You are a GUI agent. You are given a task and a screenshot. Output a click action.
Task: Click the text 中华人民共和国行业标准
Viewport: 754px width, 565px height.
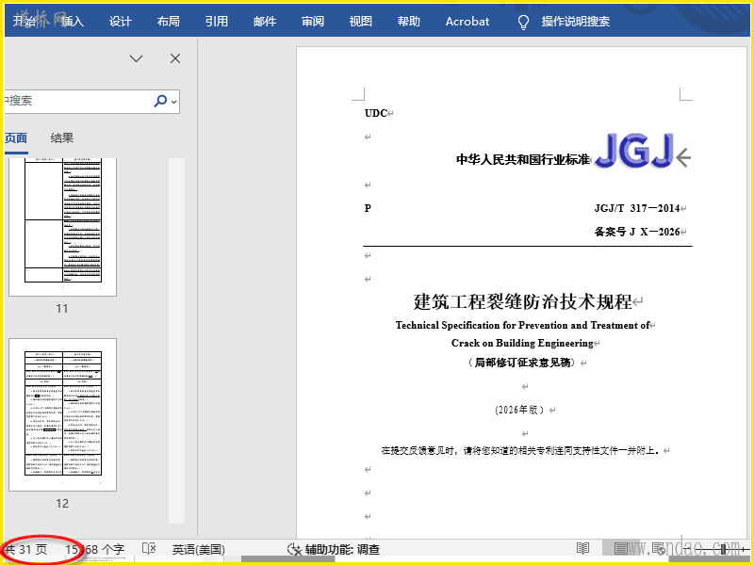coord(523,159)
